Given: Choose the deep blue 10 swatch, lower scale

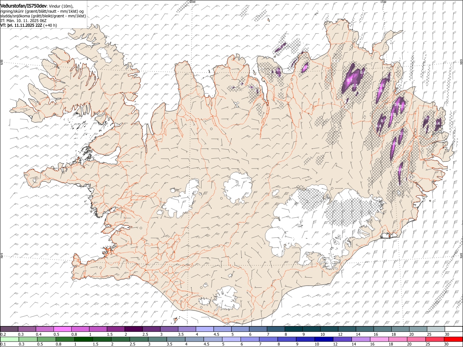Looking at the screenshot, I should pos(324,339).
